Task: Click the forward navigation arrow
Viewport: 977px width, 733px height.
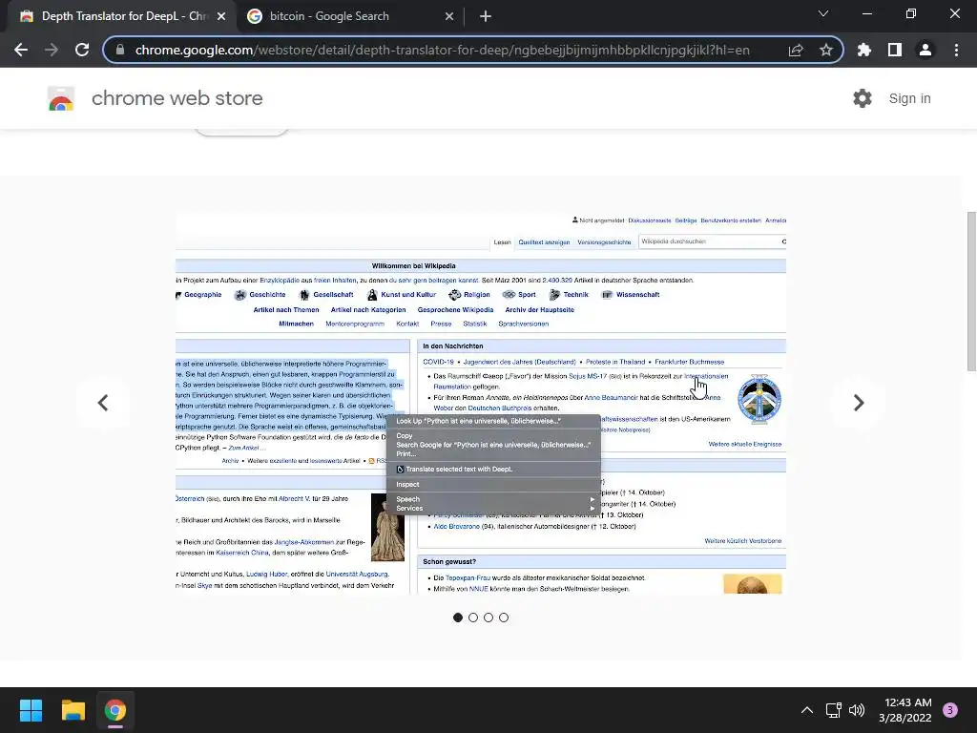Action: click(x=52, y=50)
